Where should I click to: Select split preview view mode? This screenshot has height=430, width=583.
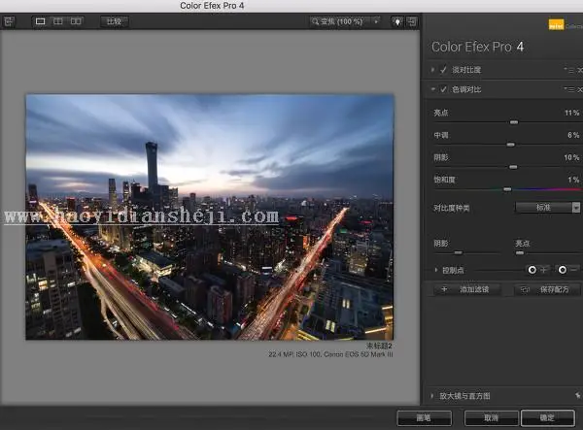coord(58,21)
